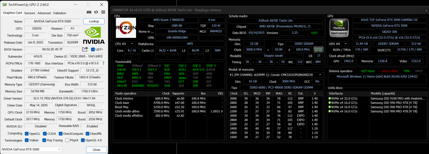Click the BIOS date 05/14/2025 field
The width and height of the screenshot is (429, 154).
[x=256, y=33]
